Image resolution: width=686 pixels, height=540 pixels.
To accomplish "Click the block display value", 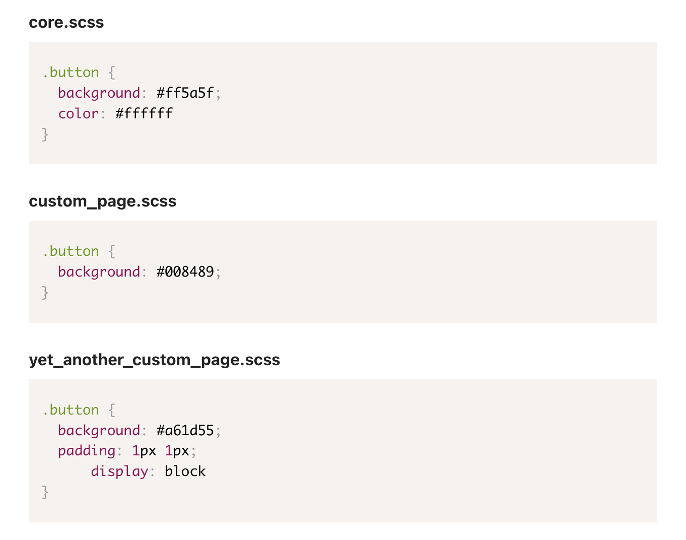I will click(x=185, y=471).
